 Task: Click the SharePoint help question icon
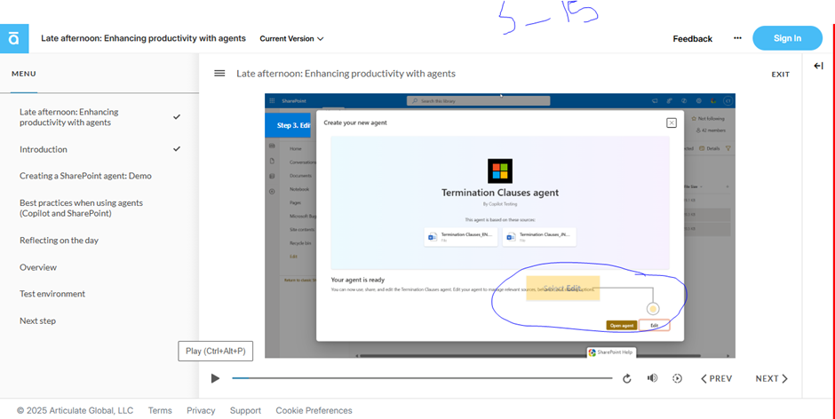684,100
